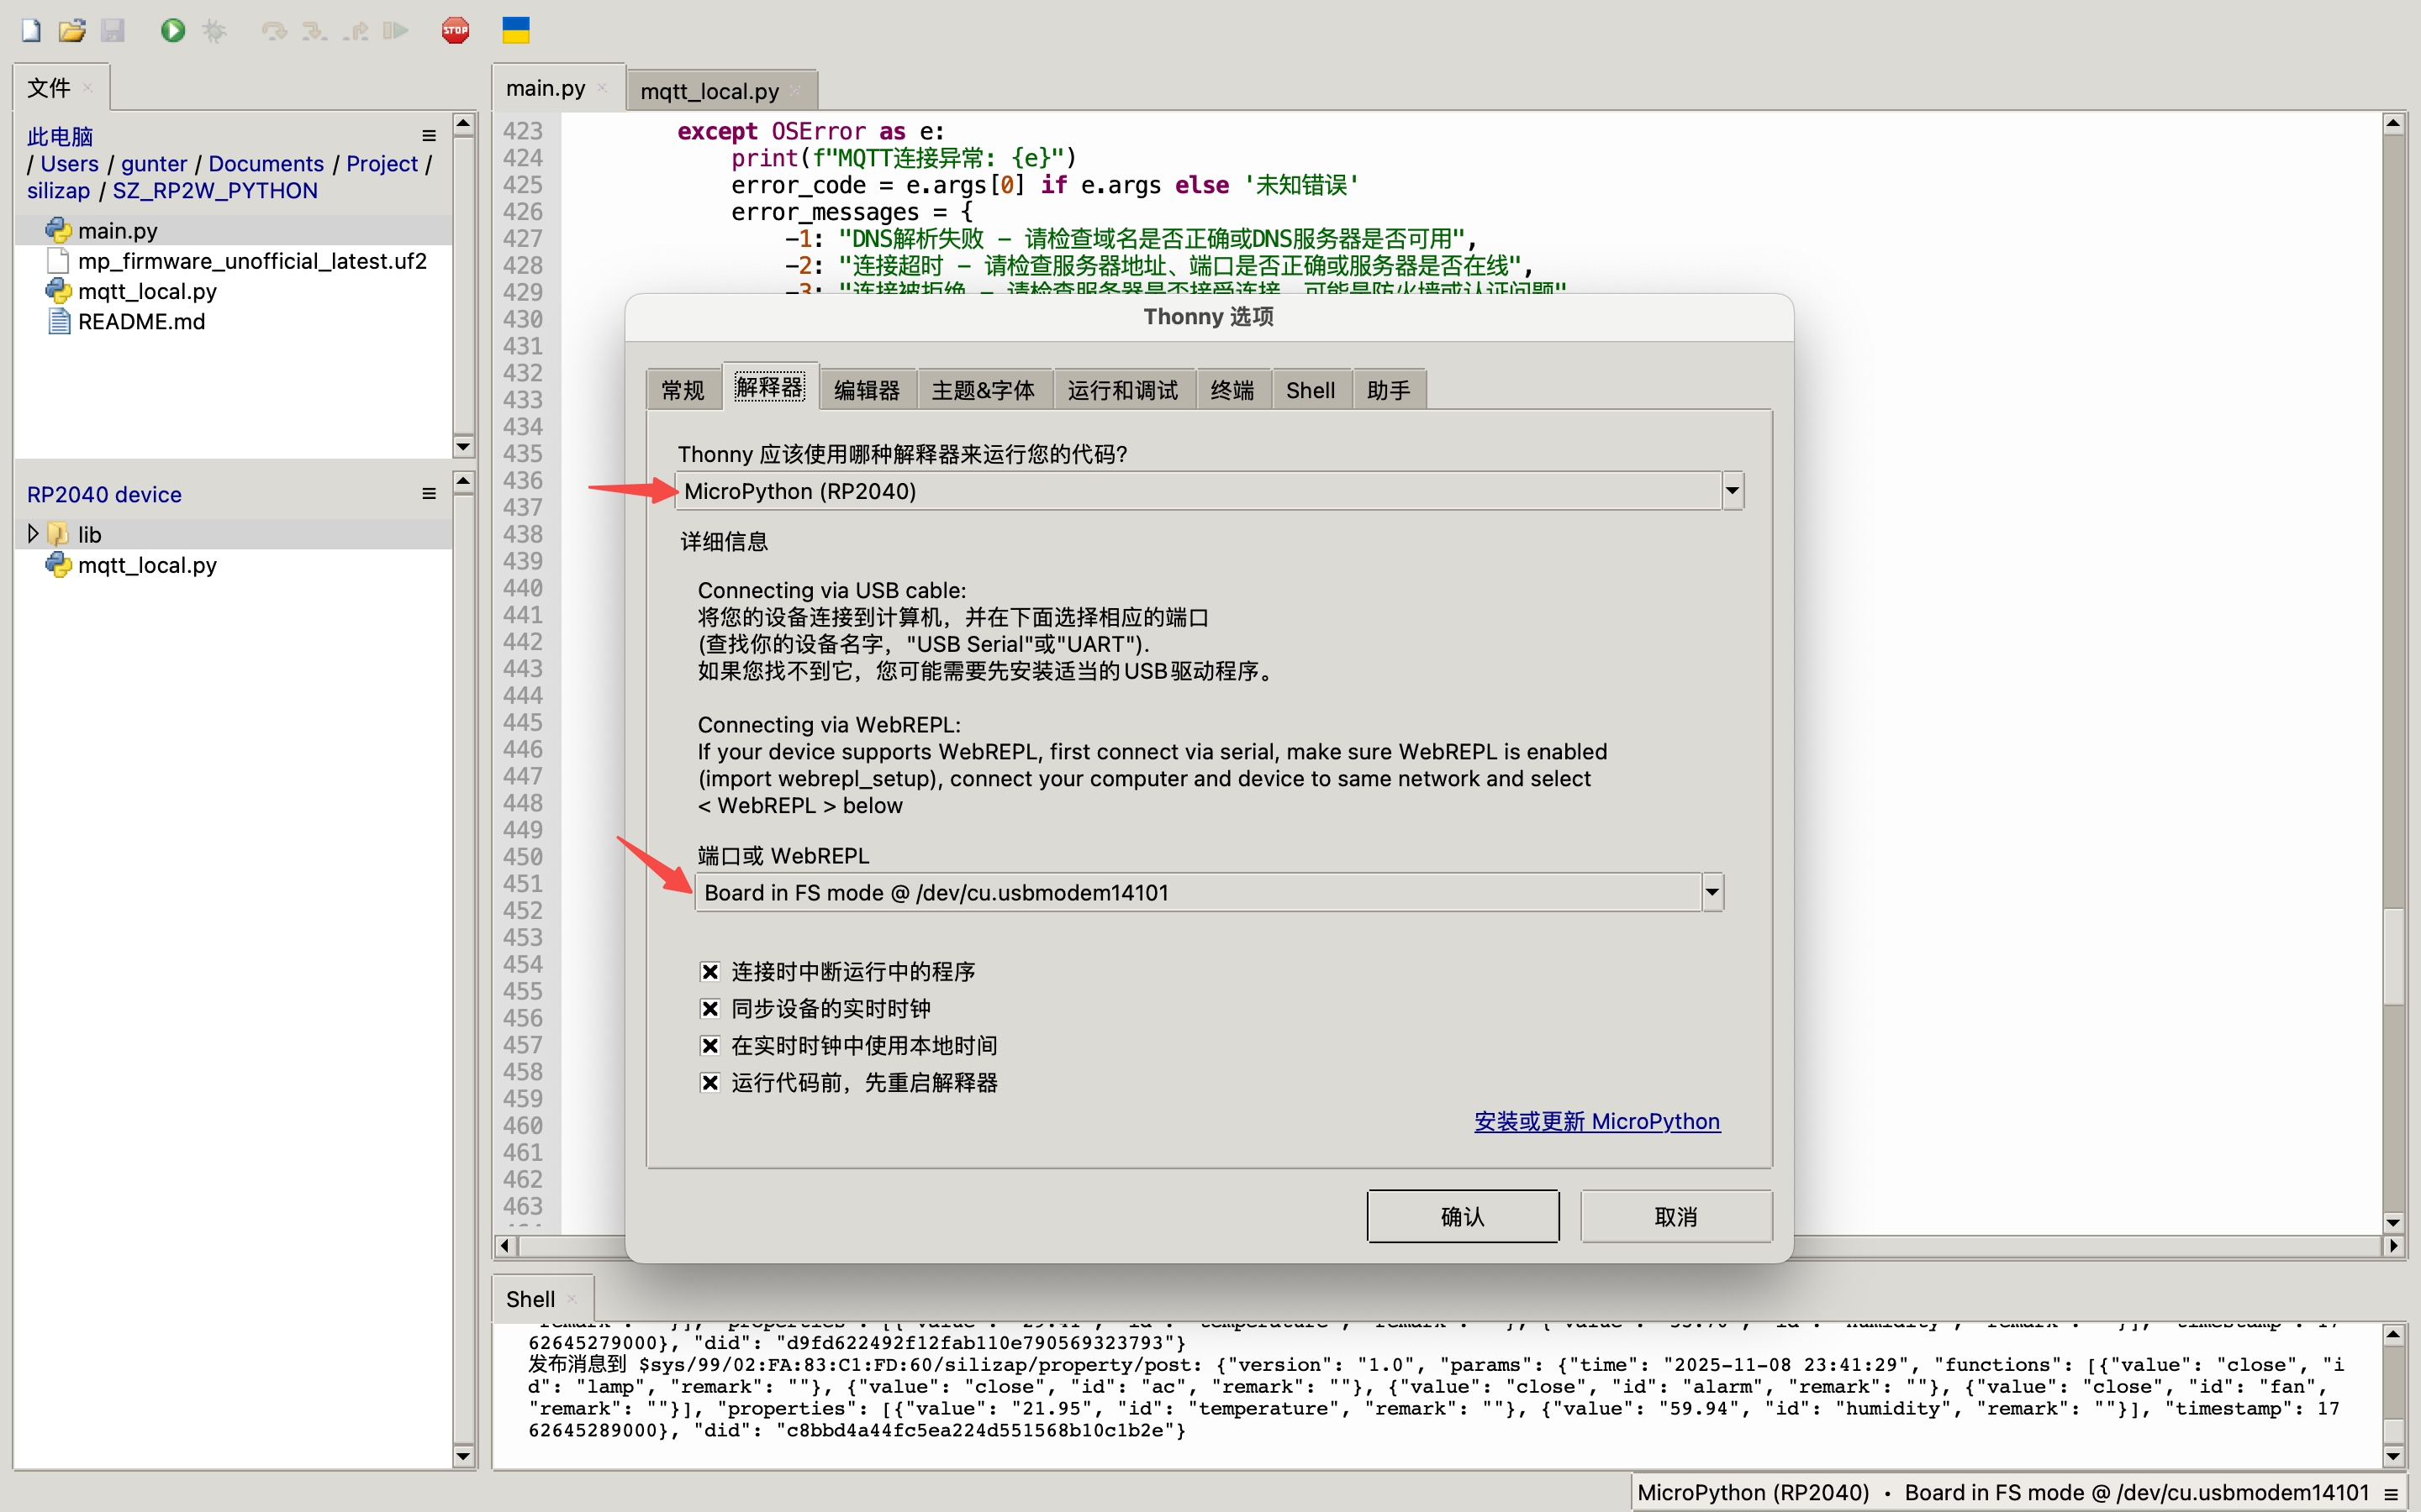Click the Ukraine flag toolbar icon
The height and width of the screenshot is (1512, 2421).
516,30
